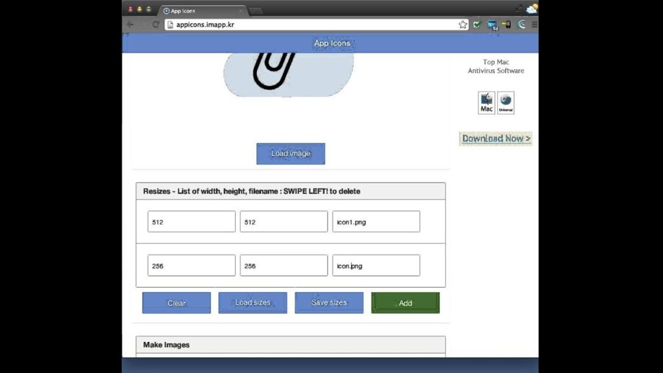Click the height field in the icon.png row
The width and height of the screenshot is (663, 373).
click(x=284, y=266)
